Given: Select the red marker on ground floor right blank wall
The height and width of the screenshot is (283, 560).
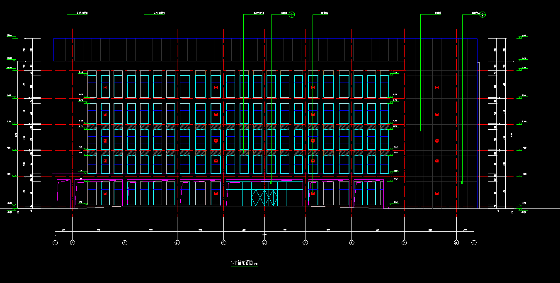Looking at the screenshot, I should click(437, 194).
